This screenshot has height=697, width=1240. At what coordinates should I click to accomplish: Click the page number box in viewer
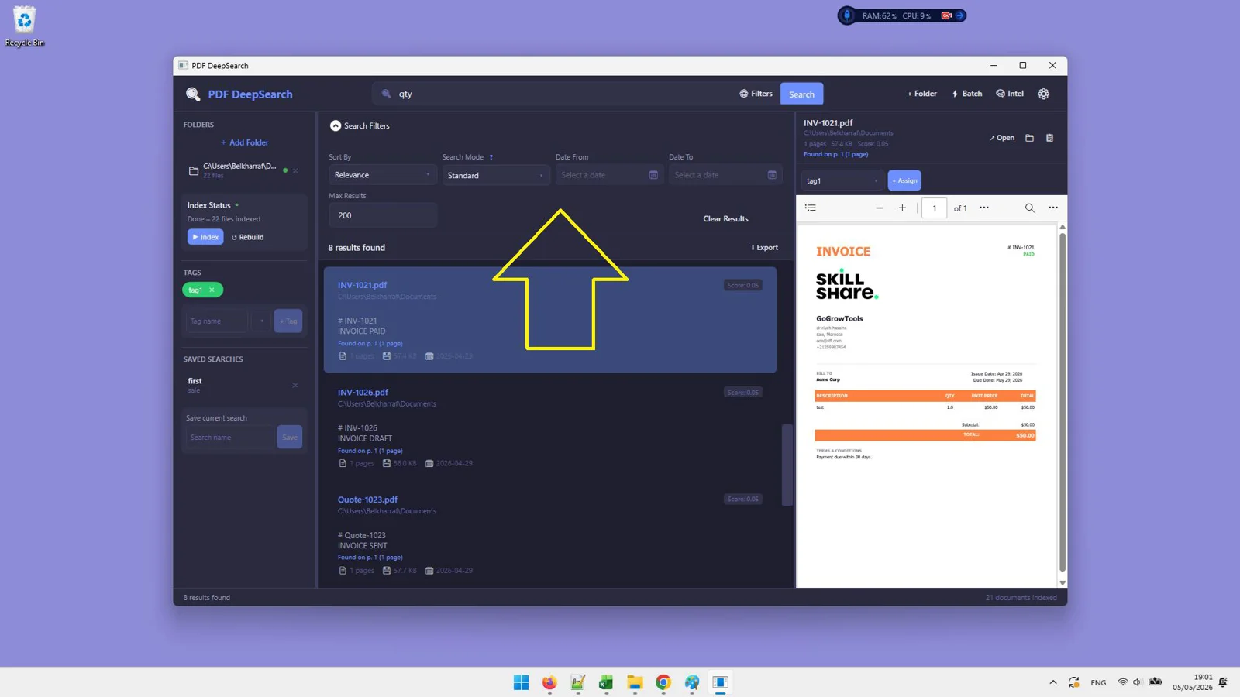[934, 208]
